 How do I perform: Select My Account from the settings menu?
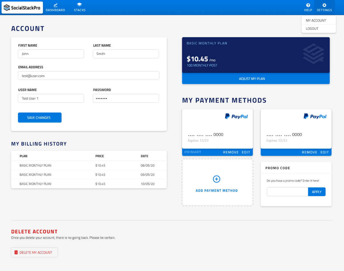[316, 21]
